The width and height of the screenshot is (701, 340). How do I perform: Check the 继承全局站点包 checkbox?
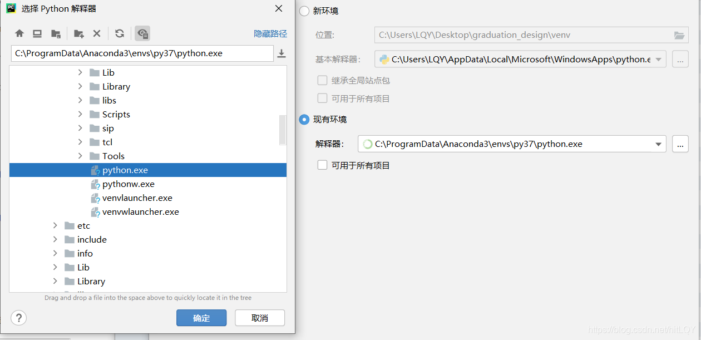(322, 80)
